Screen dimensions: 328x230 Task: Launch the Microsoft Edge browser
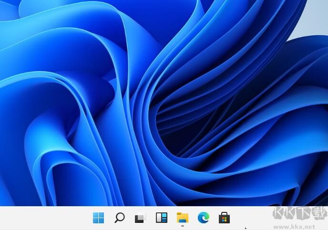point(204,218)
